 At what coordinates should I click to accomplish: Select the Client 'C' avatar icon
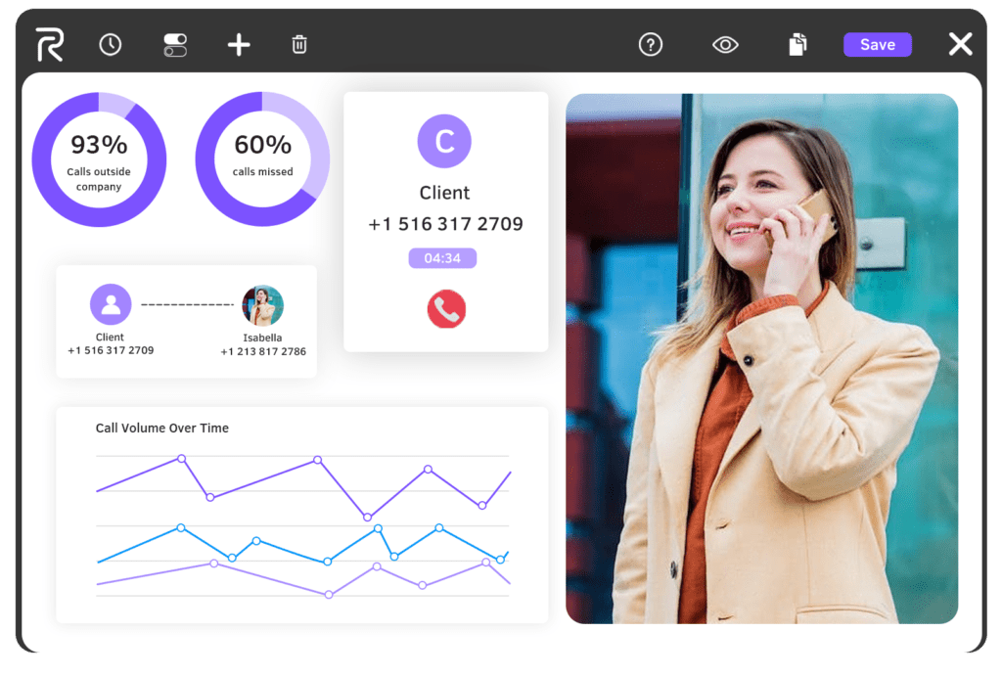445,141
